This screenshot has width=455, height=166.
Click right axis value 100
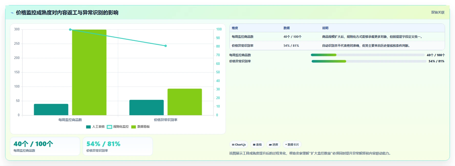pyautogui.click(x=219, y=29)
